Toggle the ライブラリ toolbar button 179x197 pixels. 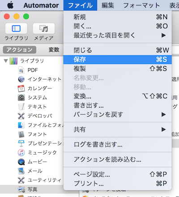pos(16,29)
